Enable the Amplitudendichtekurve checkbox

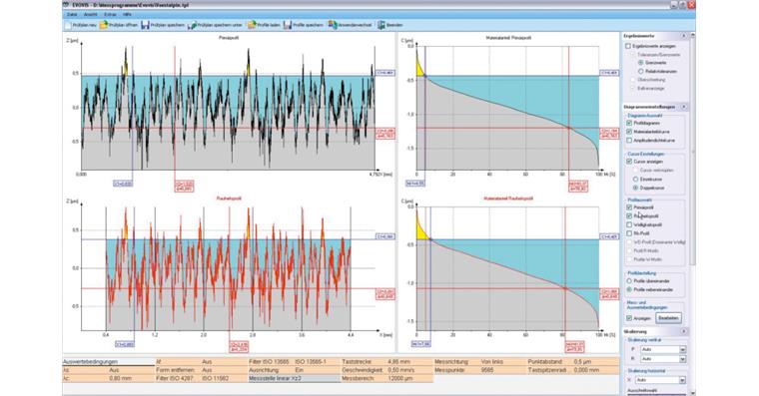(629, 141)
